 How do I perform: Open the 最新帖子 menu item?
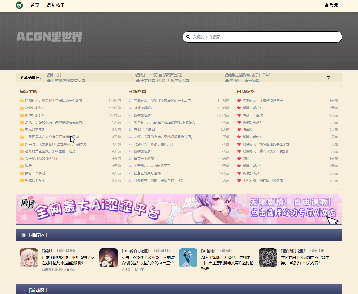[x=55, y=5]
